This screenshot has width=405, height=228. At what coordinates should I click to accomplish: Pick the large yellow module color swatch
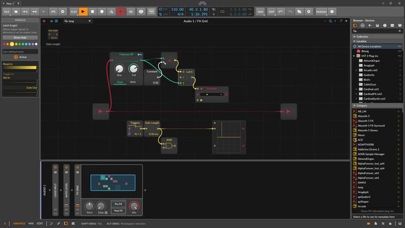[12, 44]
